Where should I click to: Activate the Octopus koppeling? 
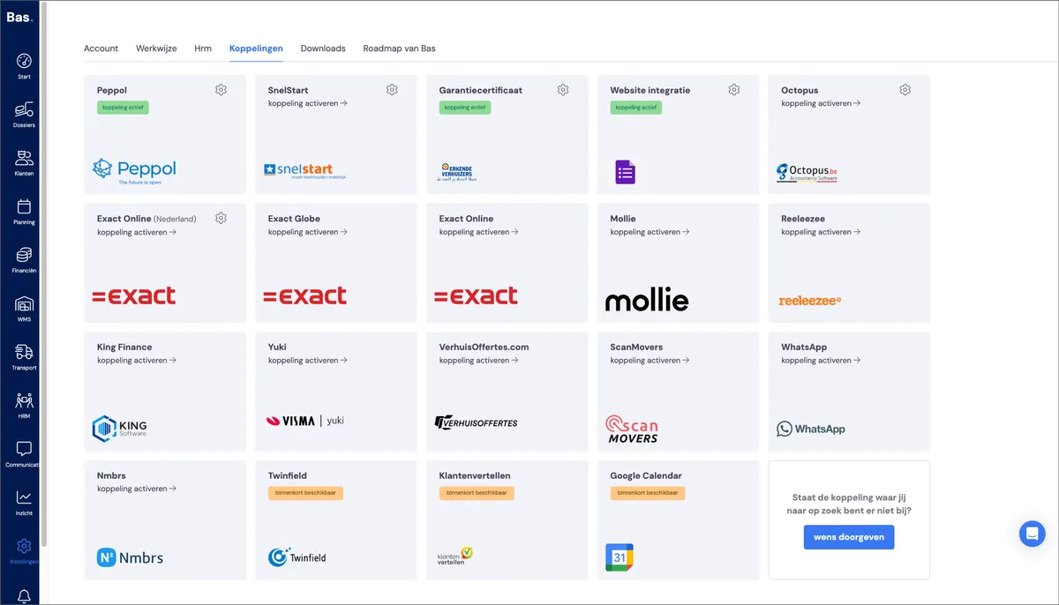tap(821, 103)
